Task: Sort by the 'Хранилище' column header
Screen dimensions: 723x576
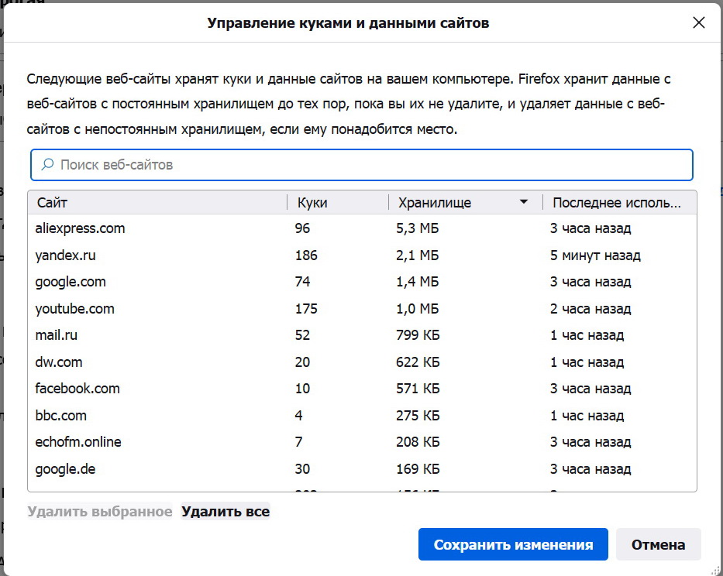Action: point(465,202)
